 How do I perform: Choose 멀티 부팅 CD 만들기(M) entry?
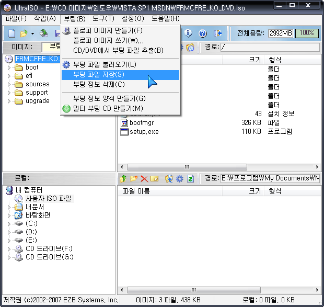[121, 109]
